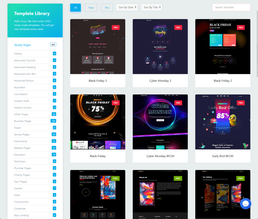The height and width of the screenshot is (219, 258).
Task: Open the Sort By Date dropdown
Action: coord(127,7)
